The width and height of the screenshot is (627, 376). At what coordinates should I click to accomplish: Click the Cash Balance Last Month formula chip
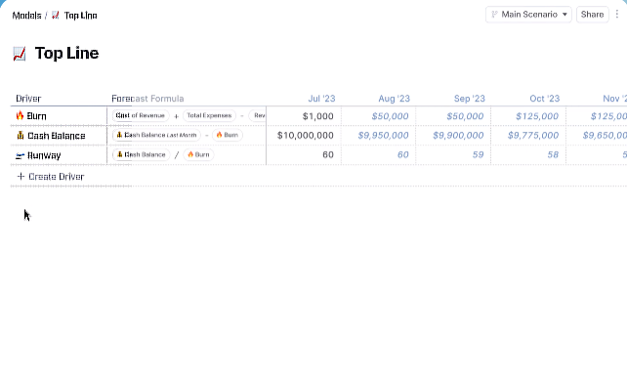tap(156, 135)
